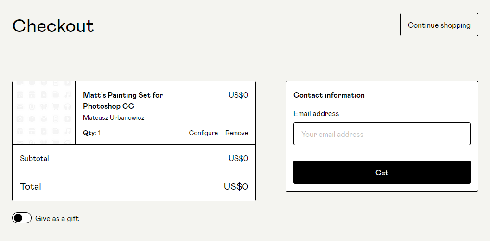Open the Configure link for the item

click(x=203, y=133)
